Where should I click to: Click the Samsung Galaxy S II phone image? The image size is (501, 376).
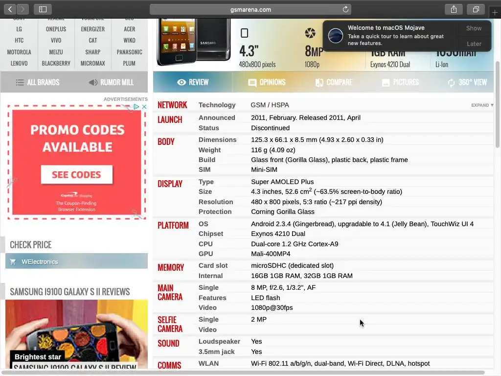(x=193, y=42)
